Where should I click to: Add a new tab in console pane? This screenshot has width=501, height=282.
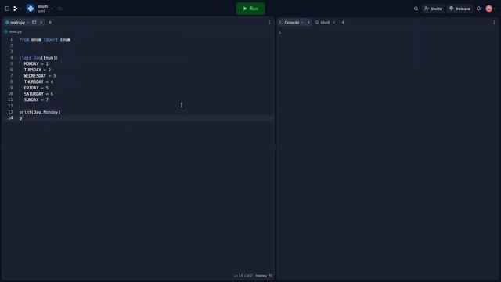pos(343,23)
